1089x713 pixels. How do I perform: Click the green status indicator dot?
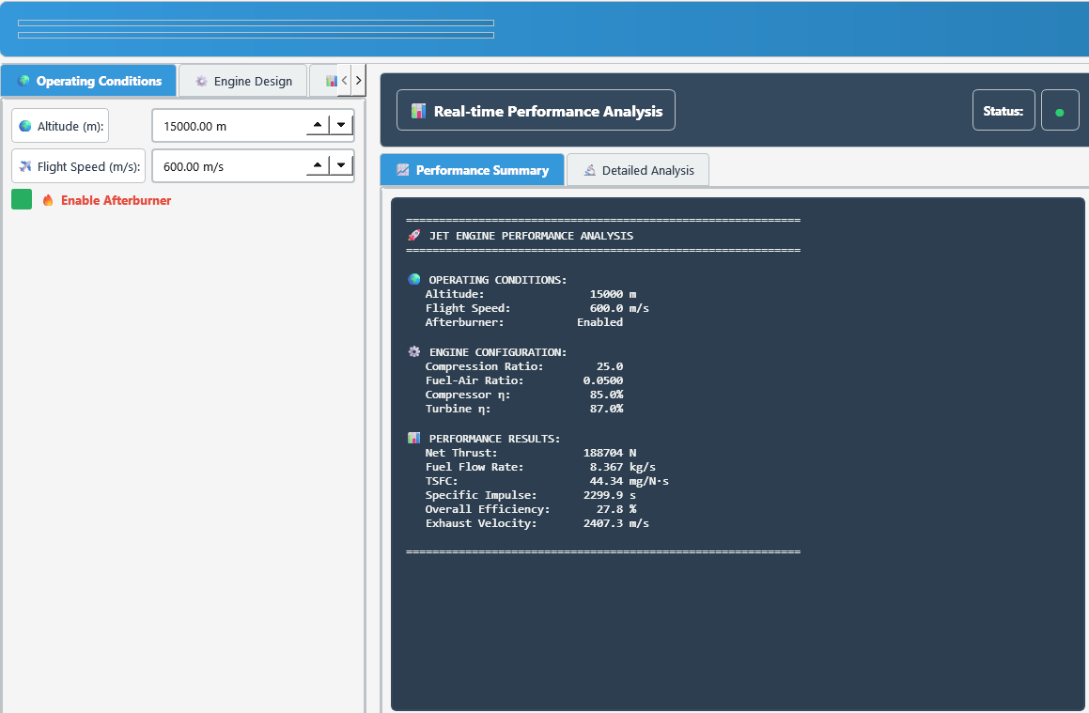coord(1060,112)
